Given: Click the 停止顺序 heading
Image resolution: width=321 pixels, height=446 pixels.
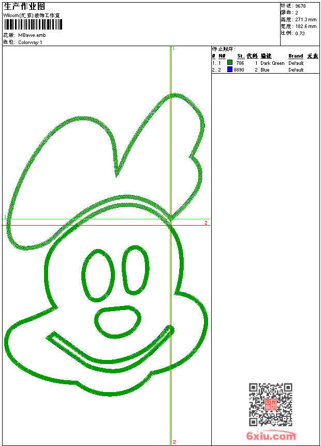Looking at the screenshot, I should coord(224,49).
